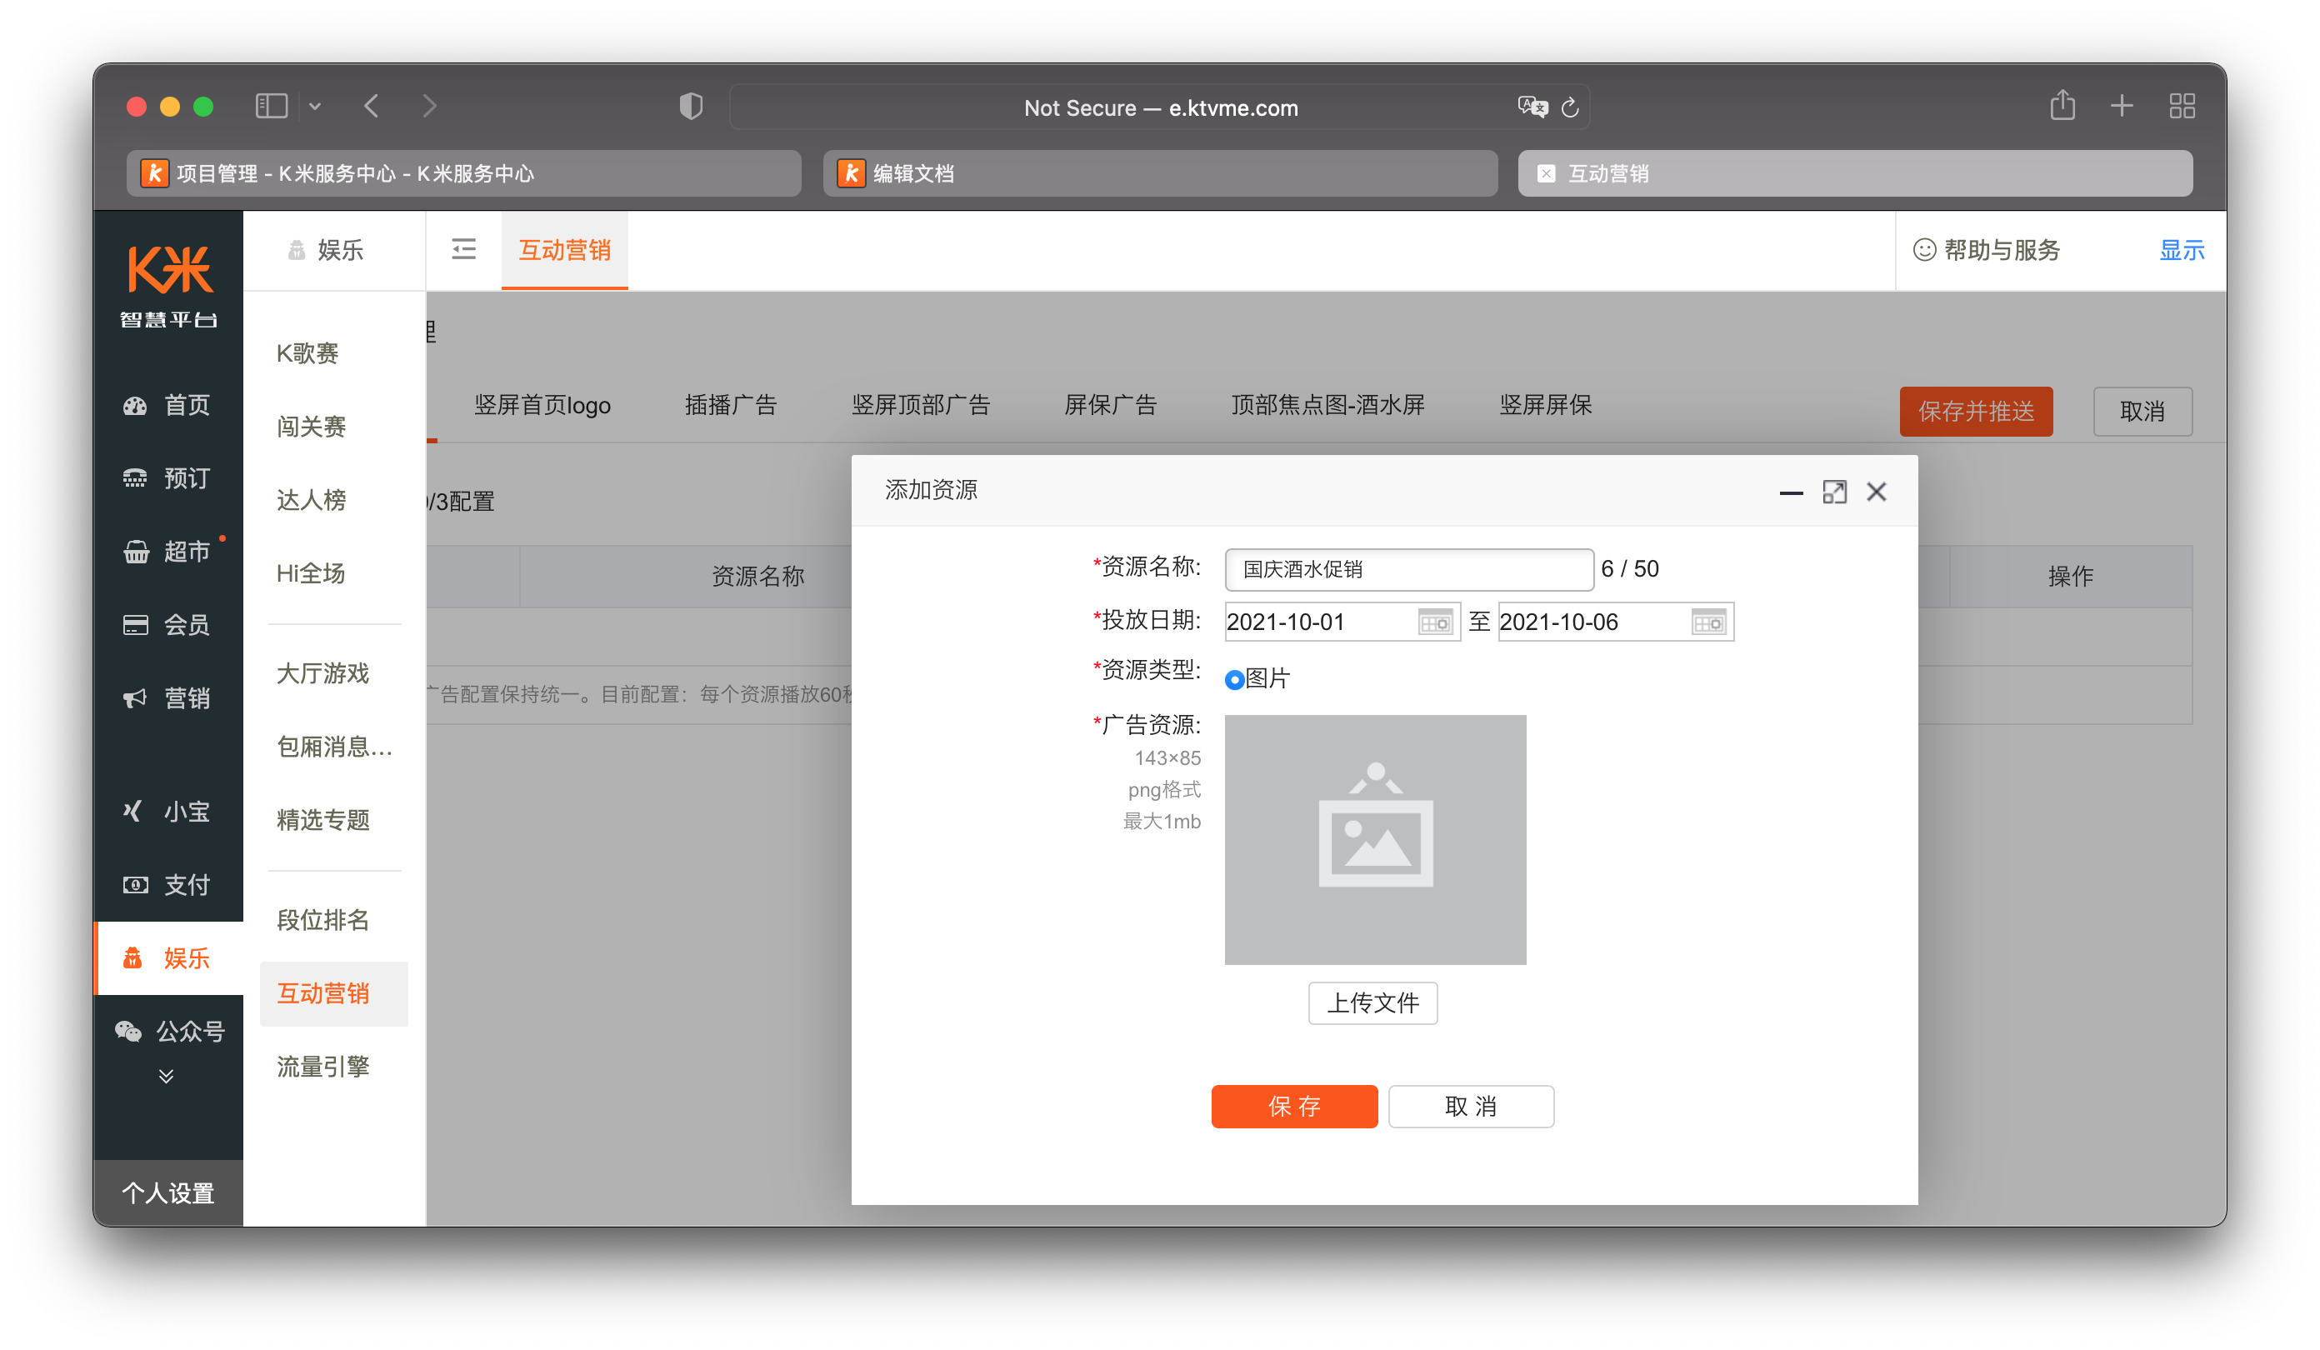The width and height of the screenshot is (2320, 1350).
Task: Click the Safari share icon
Action: [x=2062, y=105]
